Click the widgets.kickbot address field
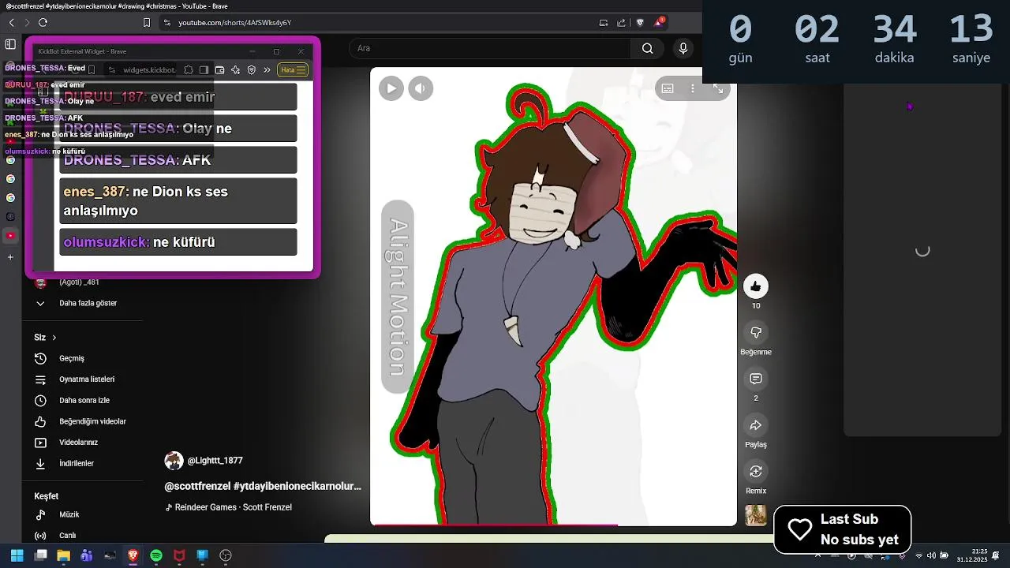Viewport: 1010px width, 568px height. [149, 70]
